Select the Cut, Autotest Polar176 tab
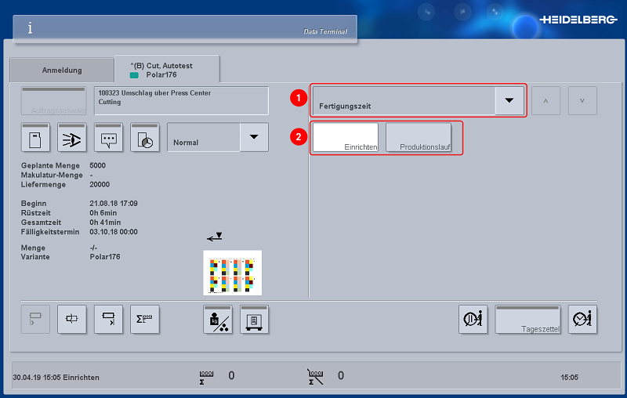The height and width of the screenshot is (398, 627). point(166,69)
